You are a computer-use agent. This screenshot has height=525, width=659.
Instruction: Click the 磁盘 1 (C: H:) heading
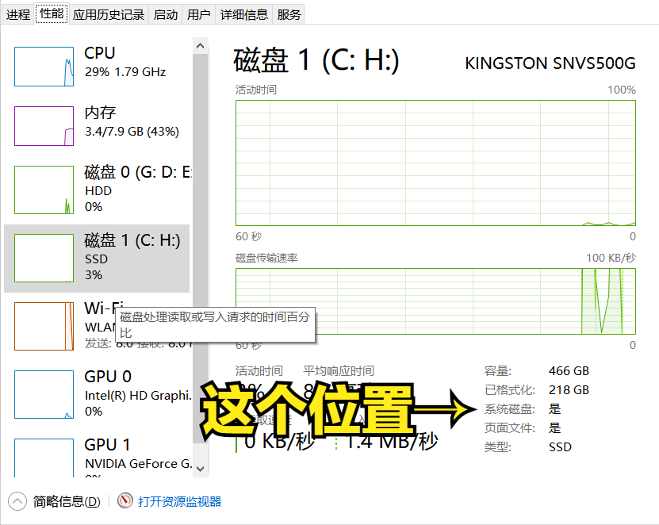pyautogui.click(x=316, y=60)
